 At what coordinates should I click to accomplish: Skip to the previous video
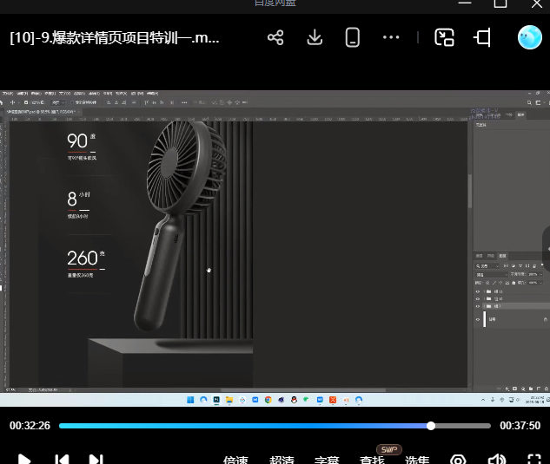click(62, 459)
